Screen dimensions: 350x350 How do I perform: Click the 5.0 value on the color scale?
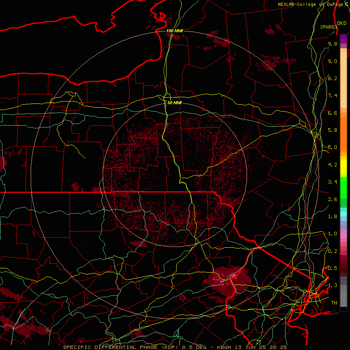coord(332,147)
